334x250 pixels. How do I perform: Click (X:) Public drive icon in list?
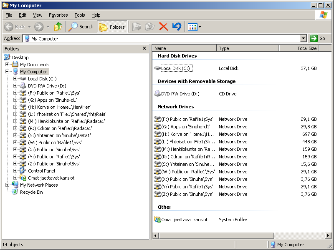[157, 179]
